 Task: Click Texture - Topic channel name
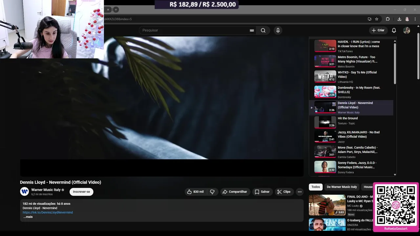coord(346,124)
